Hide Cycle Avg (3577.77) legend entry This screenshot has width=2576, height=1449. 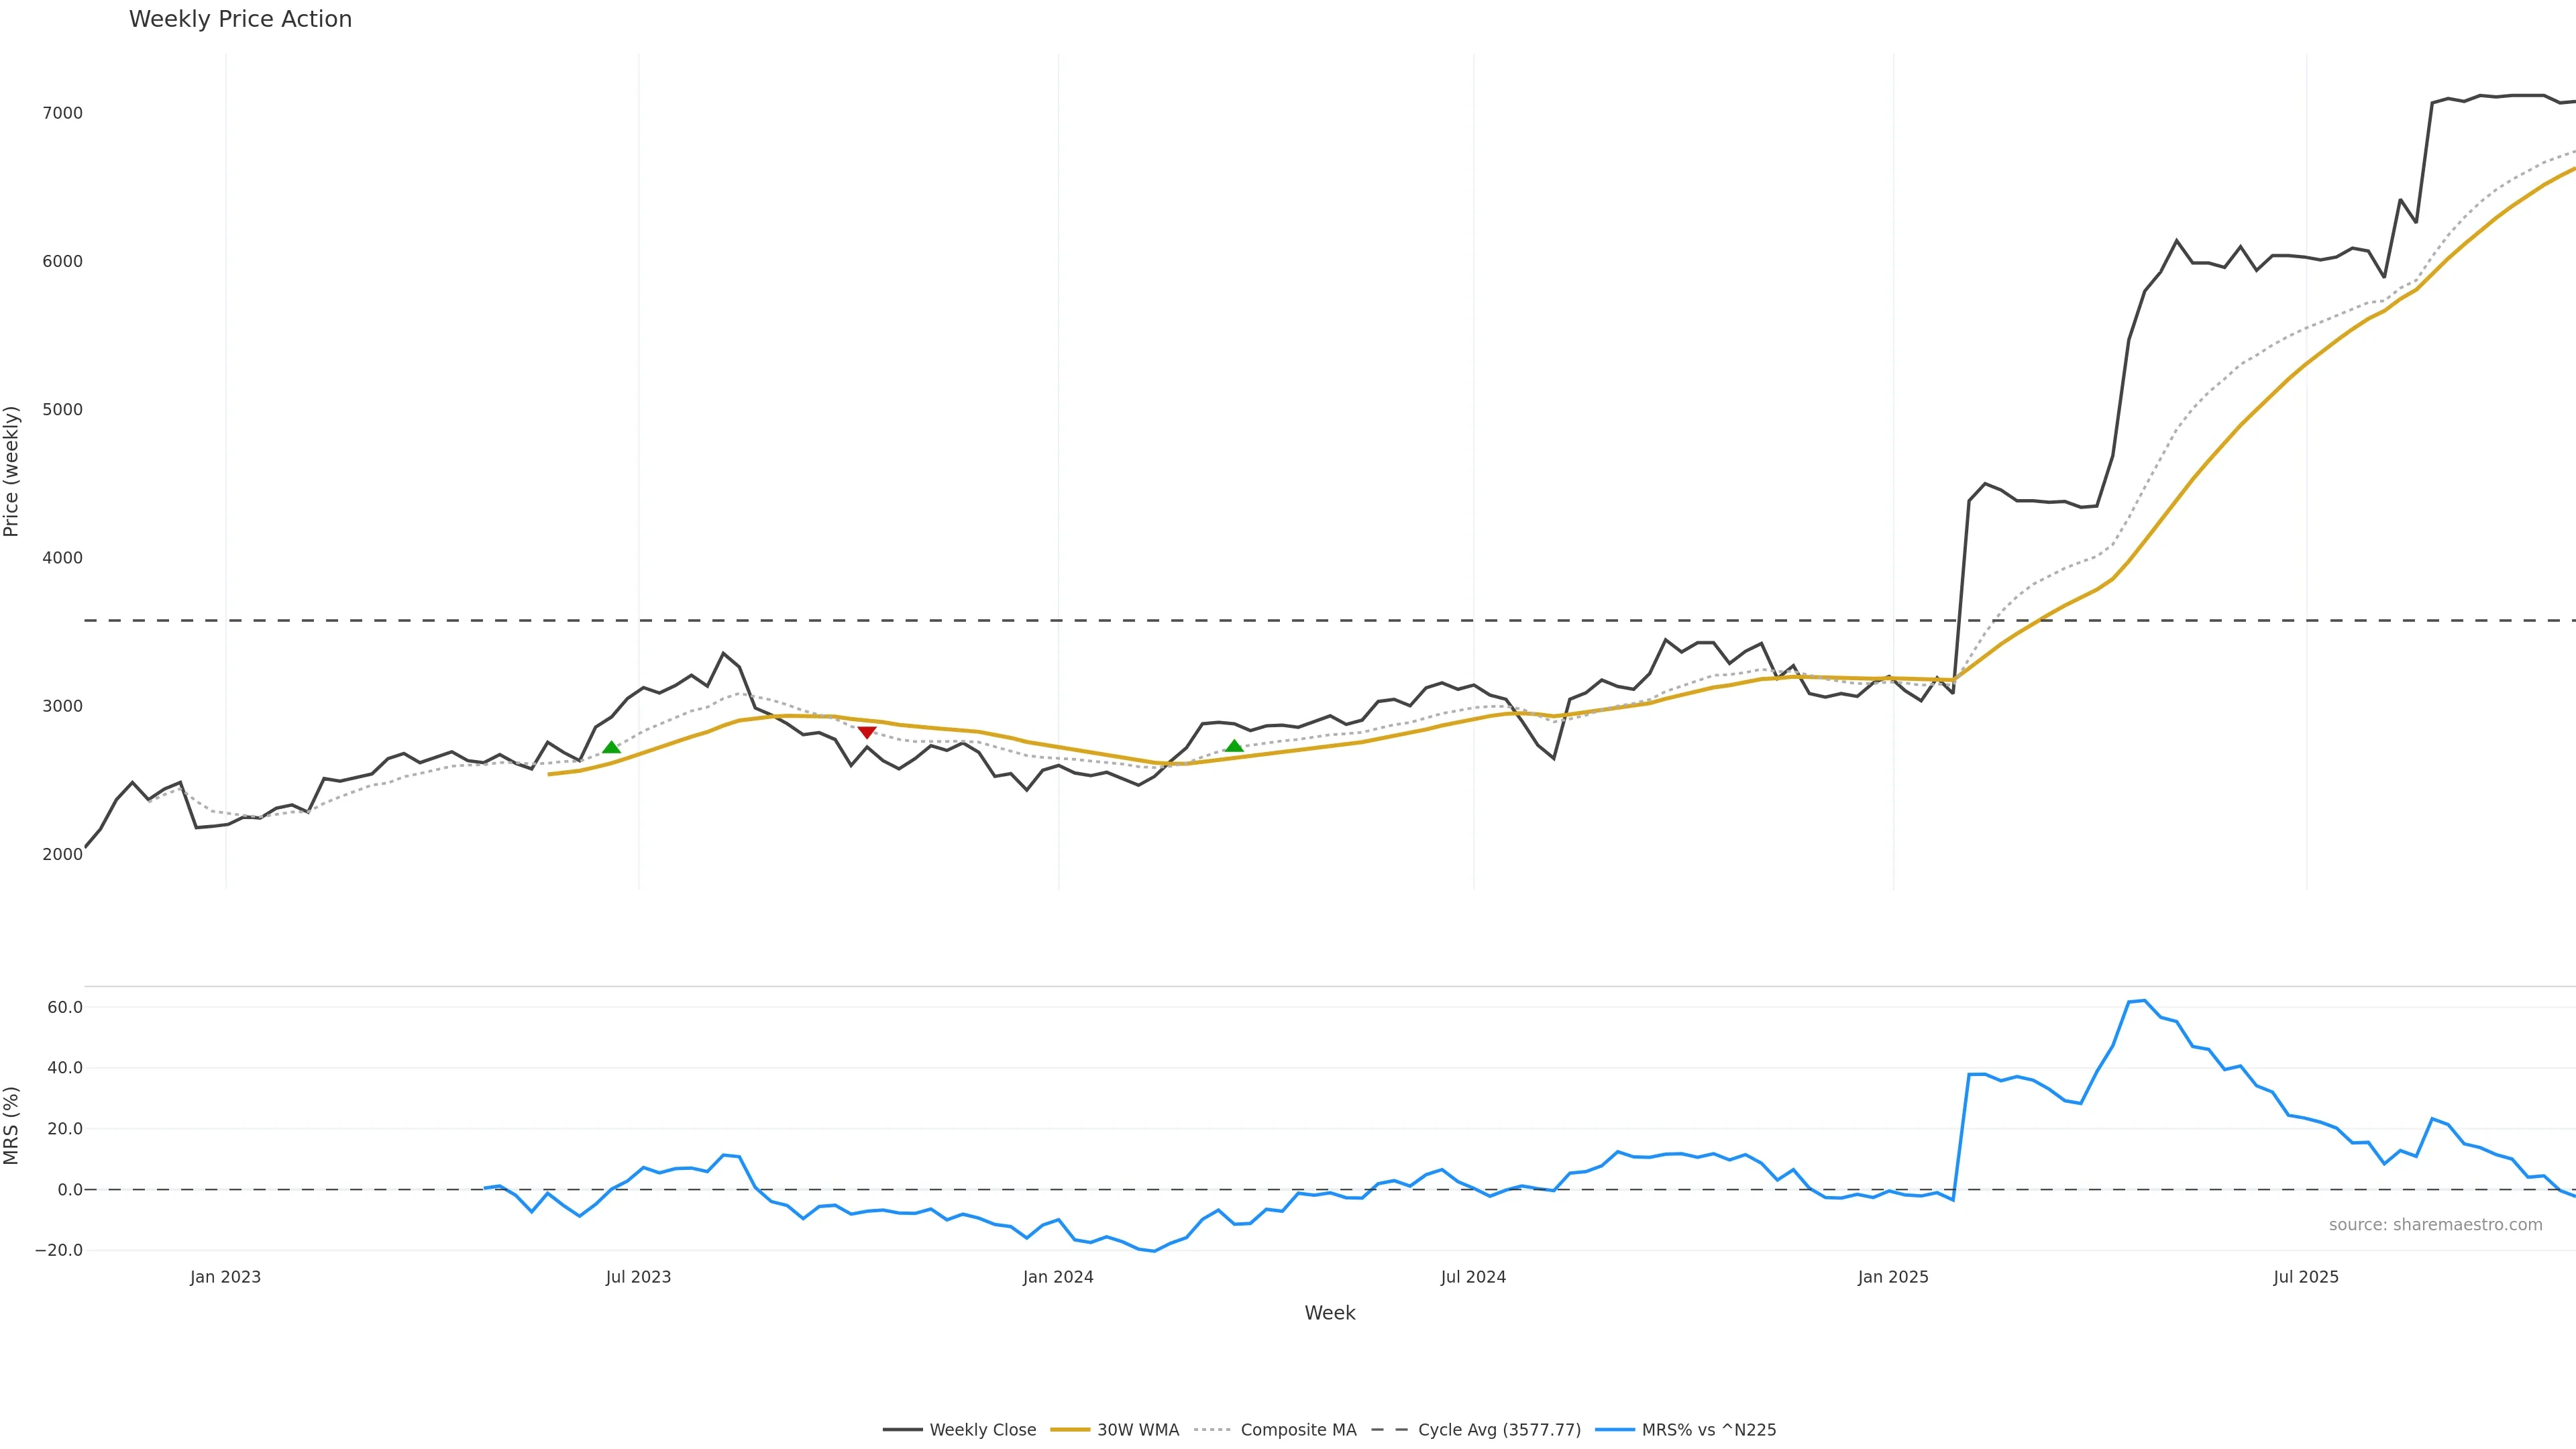[1499, 1430]
